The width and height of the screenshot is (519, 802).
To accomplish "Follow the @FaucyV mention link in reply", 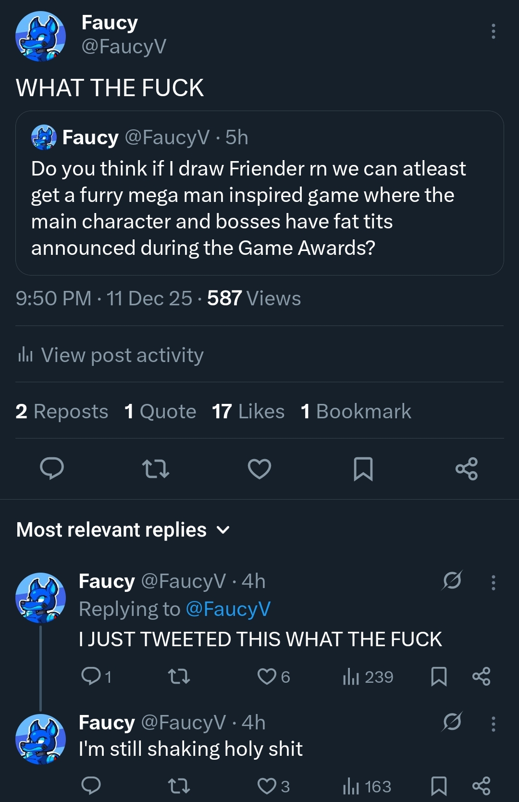I will pos(228,609).
